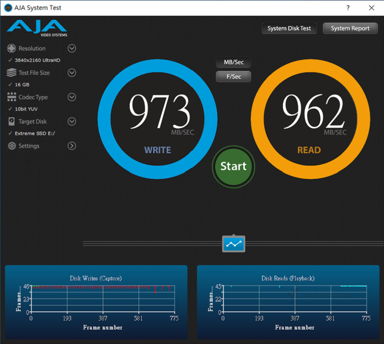Open the help question mark

348,8
